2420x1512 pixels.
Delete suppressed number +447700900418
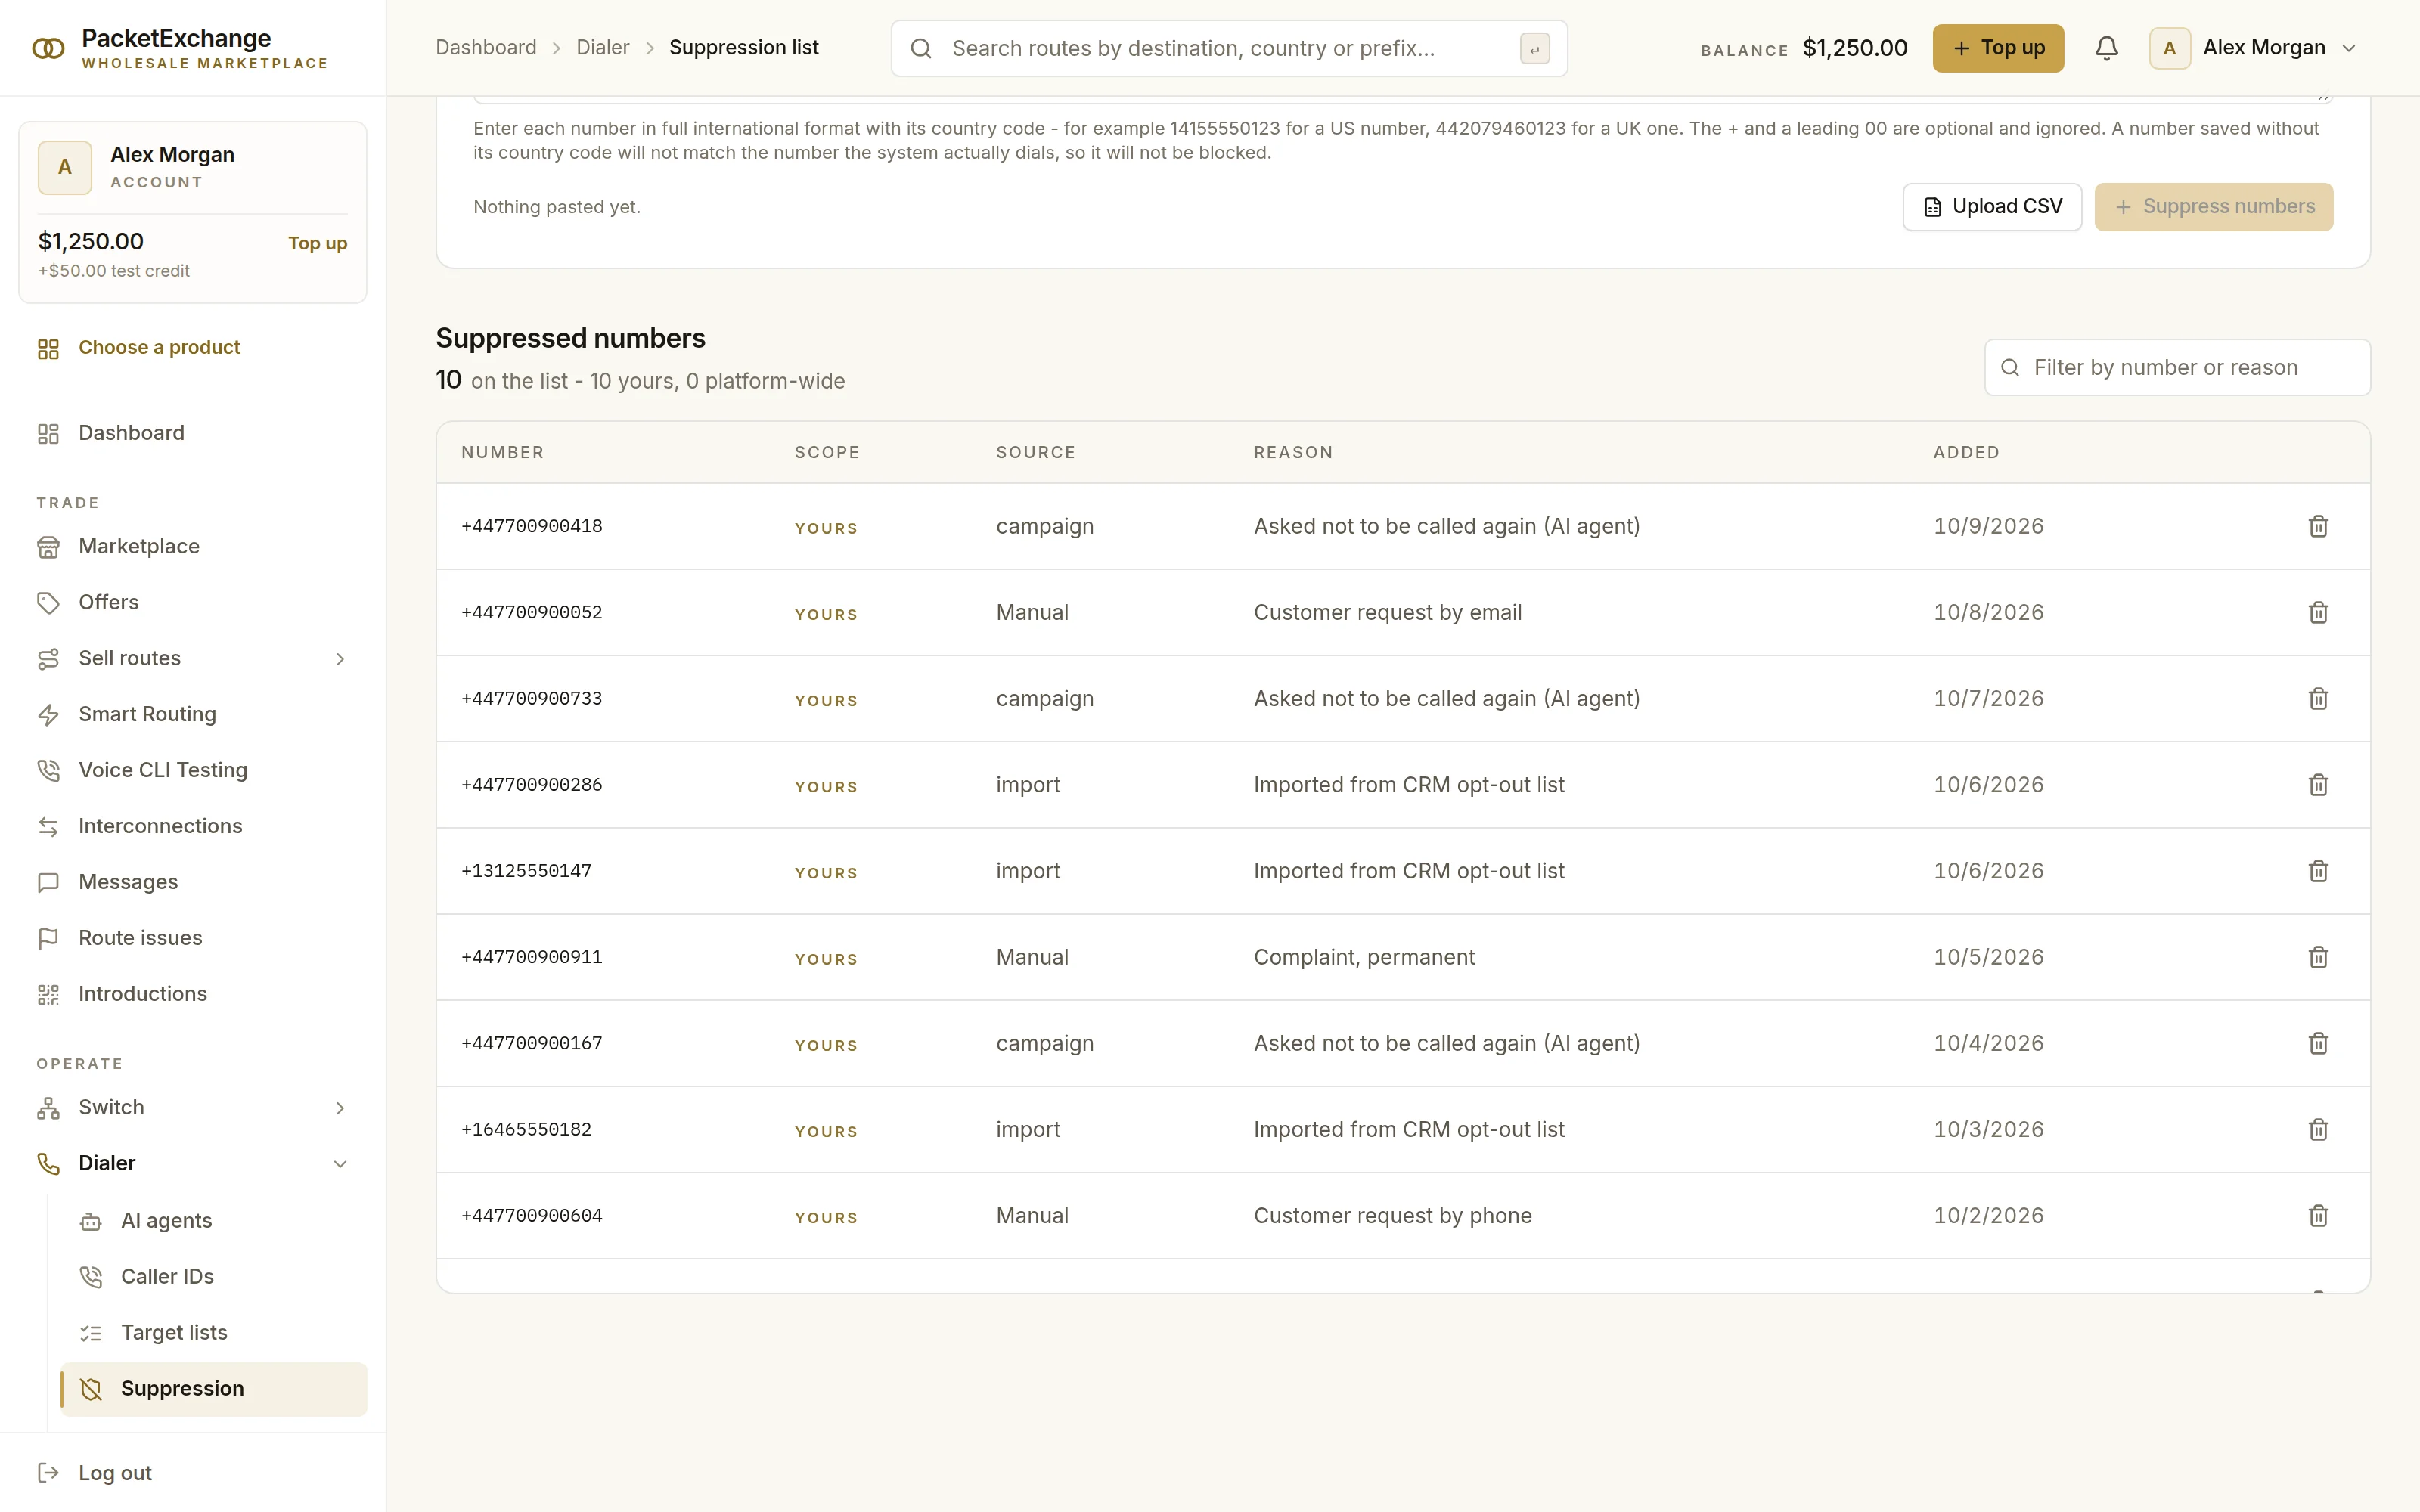pyautogui.click(x=2318, y=526)
